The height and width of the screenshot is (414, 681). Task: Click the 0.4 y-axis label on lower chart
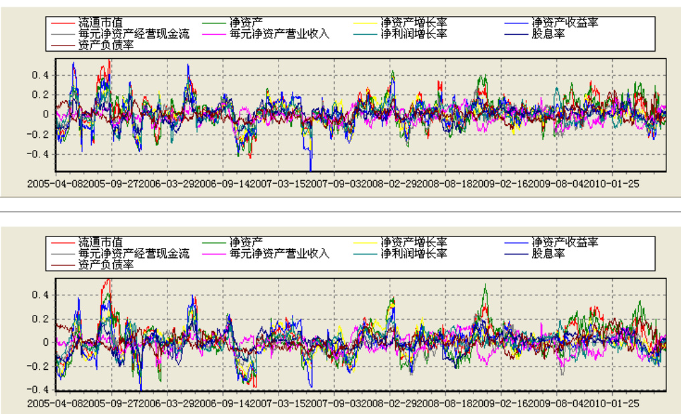point(42,295)
